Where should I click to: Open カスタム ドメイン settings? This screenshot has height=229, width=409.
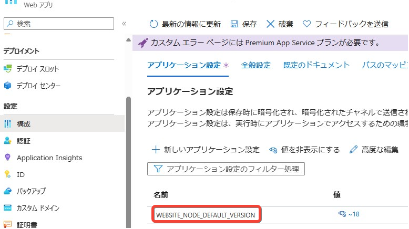click(x=38, y=208)
